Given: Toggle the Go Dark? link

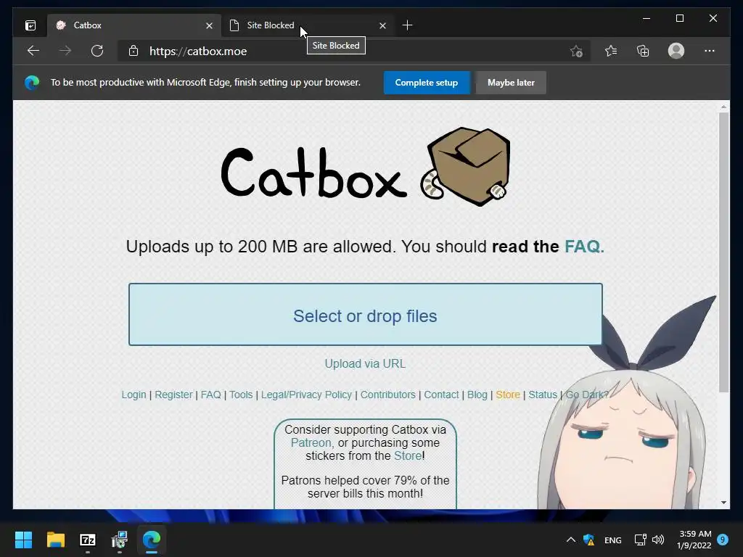Looking at the screenshot, I should (x=586, y=395).
